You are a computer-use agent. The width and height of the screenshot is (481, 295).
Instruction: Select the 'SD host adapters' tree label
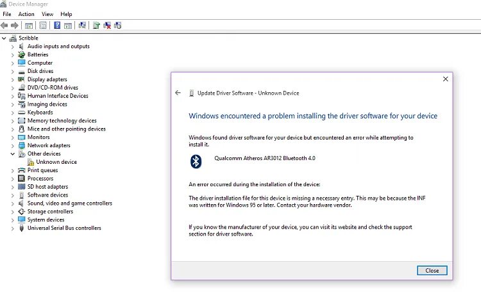click(x=47, y=187)
